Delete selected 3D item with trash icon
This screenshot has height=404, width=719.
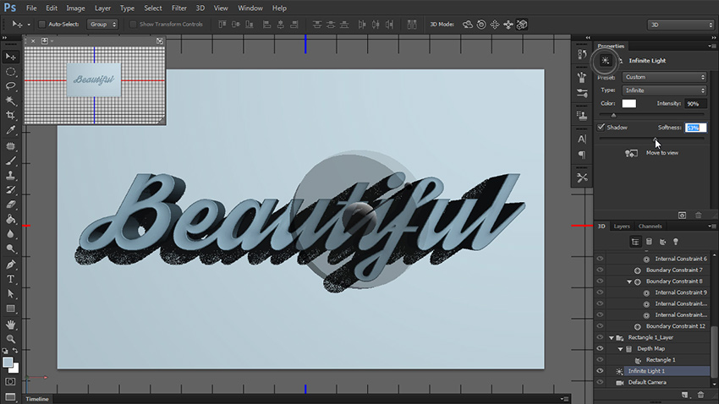coord(700,394)
